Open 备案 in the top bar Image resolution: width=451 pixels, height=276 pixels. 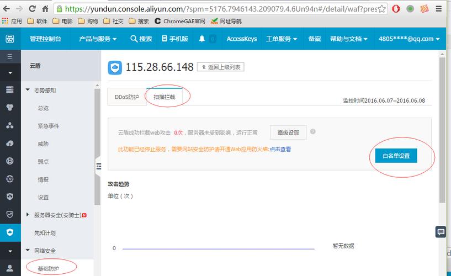click(315, 39)
